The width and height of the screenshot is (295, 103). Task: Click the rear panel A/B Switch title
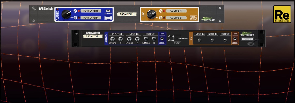tap(93, 33)
